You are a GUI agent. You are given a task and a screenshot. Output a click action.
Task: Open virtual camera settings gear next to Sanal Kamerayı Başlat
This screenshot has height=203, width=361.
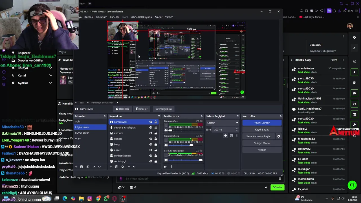tap(279, 136)
